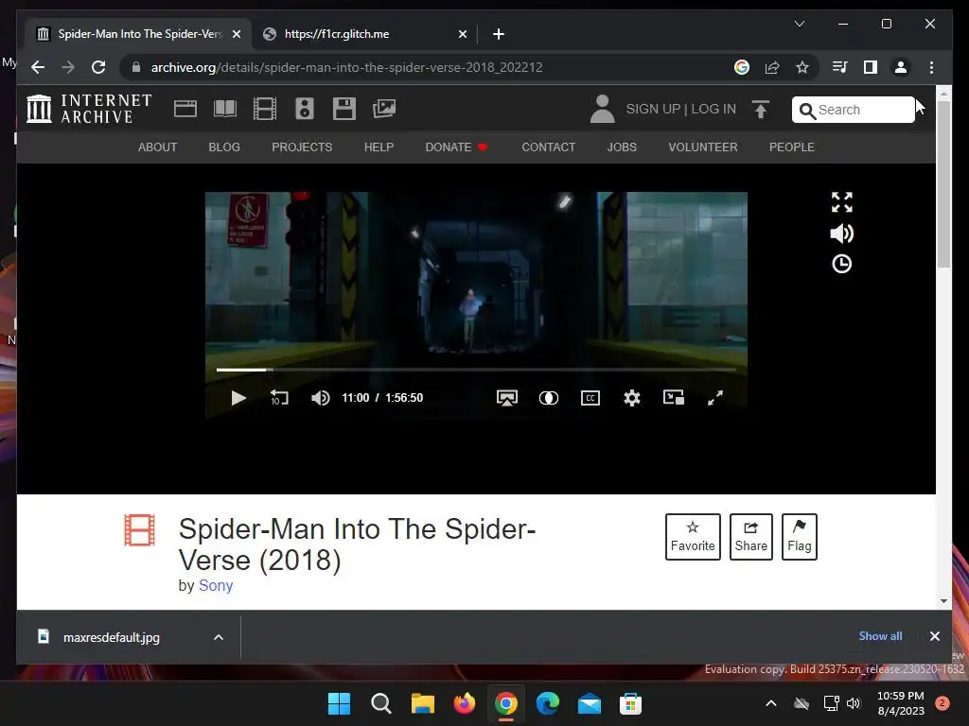Open a new browser tab

pyautogui.click(x=499, y=34)
